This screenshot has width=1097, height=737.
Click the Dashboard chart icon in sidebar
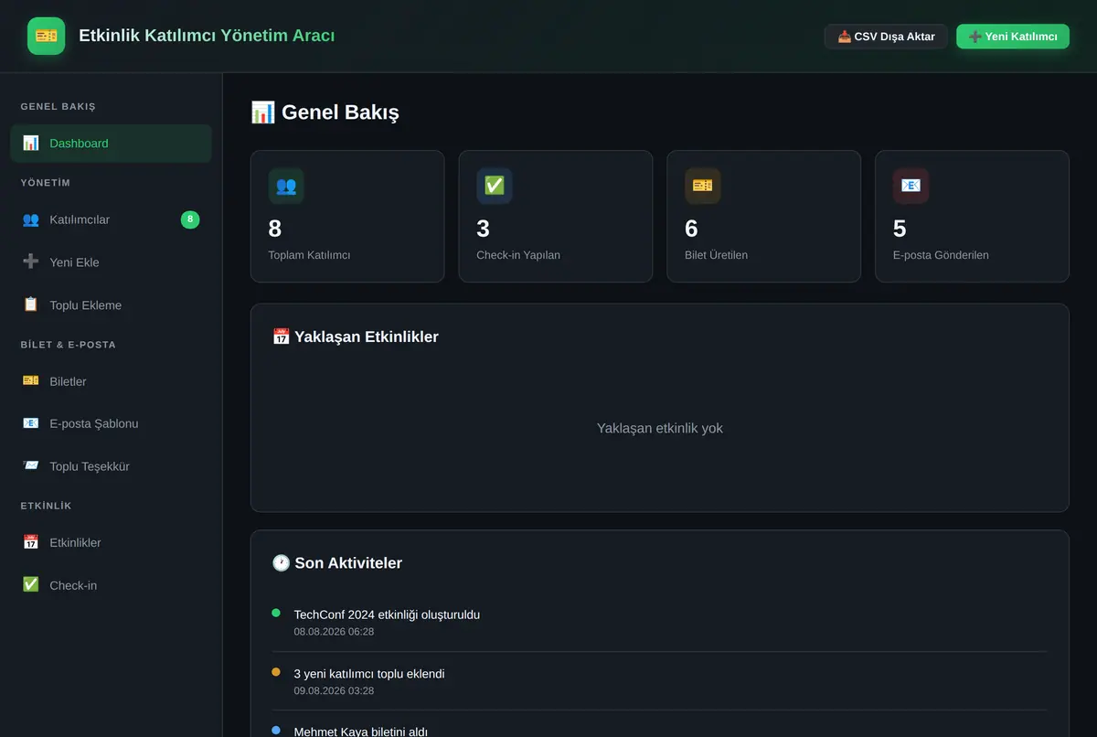click(31, 143)
